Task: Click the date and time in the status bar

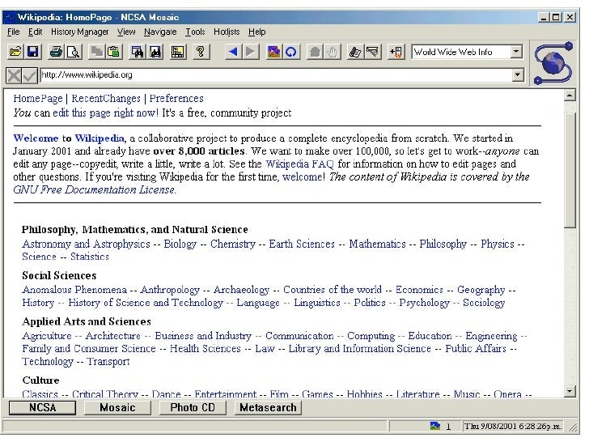Action: [513, 426]
